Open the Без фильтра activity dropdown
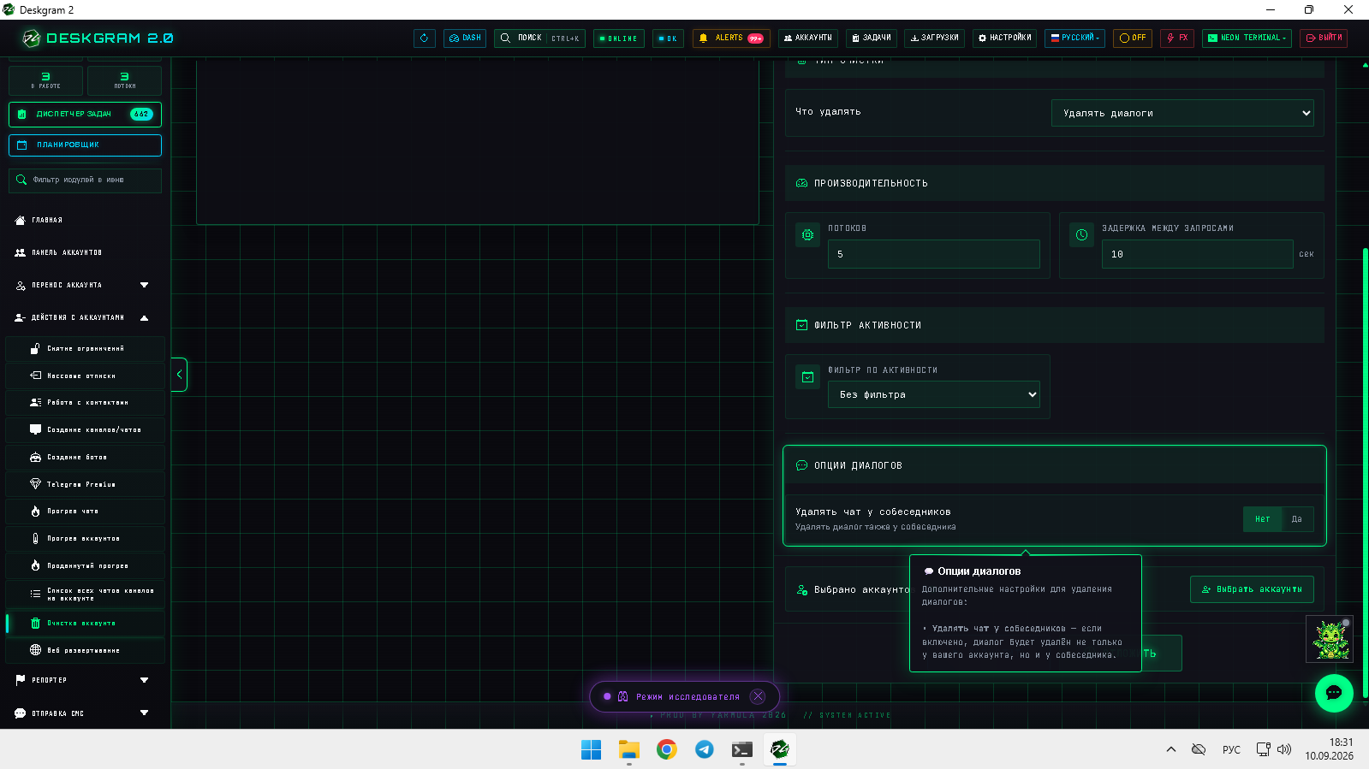The image size is (1369, 769). pos(934,394)
